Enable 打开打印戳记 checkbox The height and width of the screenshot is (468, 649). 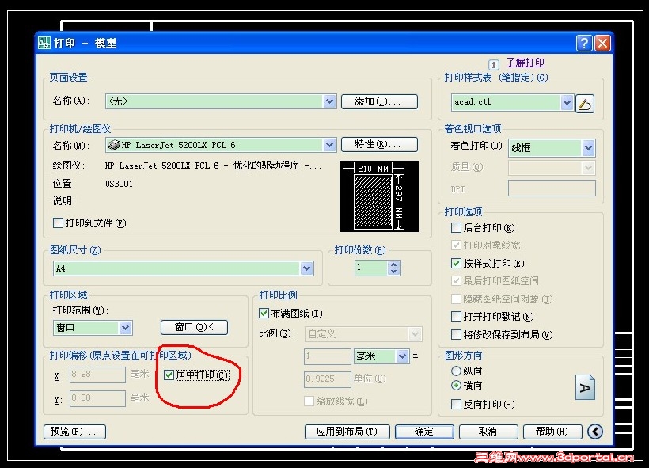456,317
